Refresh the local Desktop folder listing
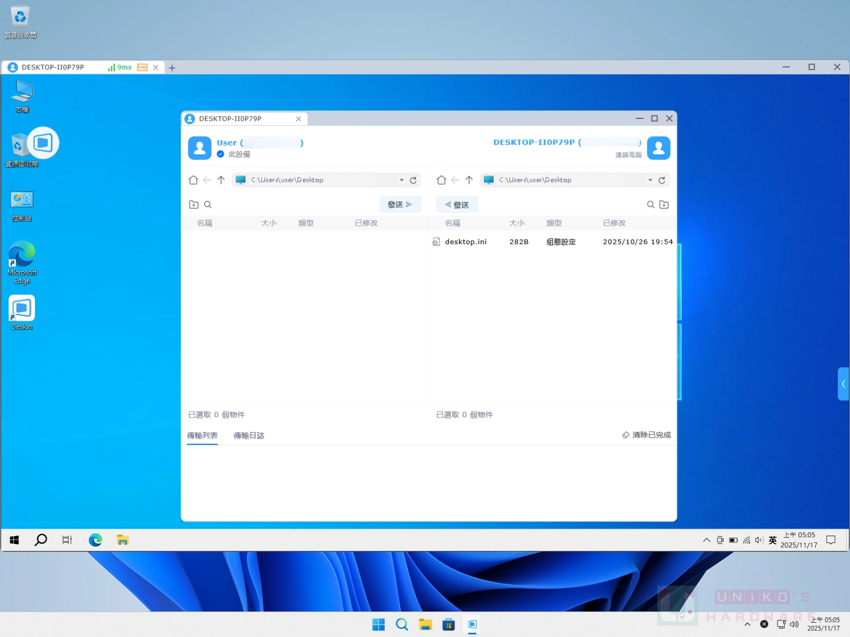Image resolution: width=850 pixels, height=637 pixels. click(x=413, y=180)
